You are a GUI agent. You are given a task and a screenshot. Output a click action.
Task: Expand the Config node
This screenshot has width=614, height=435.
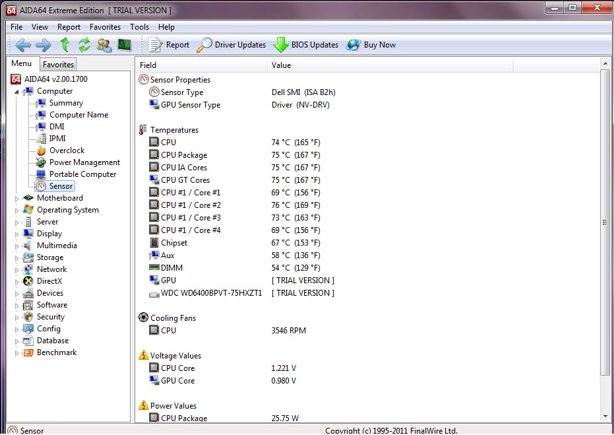click(16, 329)
